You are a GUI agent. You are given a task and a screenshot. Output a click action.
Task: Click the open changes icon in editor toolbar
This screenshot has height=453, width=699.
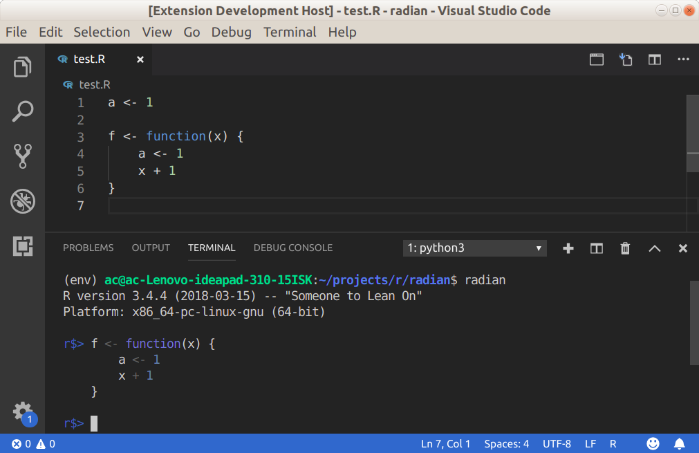click(x=626, y=59)
